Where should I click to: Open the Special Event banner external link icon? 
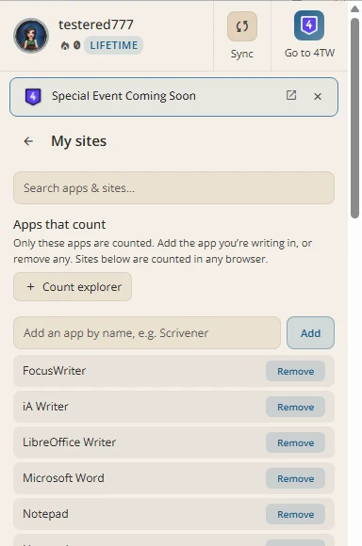[291, 95]
